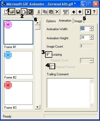Viewport: 100px width, 121px height.
Task: Toggle the Looping checkbox
Action: pyautogui.click(x=48, y=54)
